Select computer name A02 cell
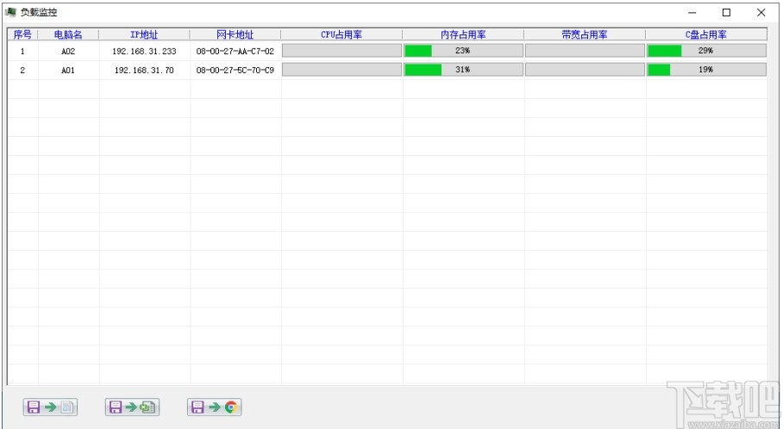This screenshot has width=783, height=429. pos(68,51)
